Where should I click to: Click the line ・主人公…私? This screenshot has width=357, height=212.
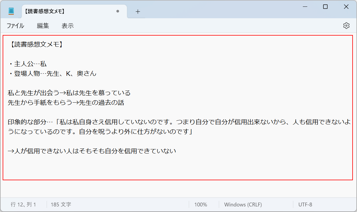point(27,64)
